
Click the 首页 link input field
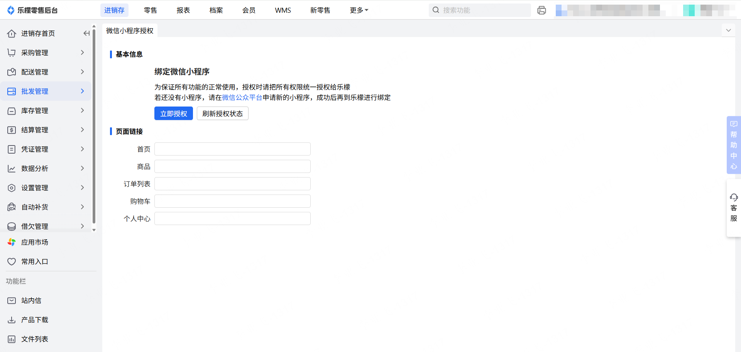point(232,149)
